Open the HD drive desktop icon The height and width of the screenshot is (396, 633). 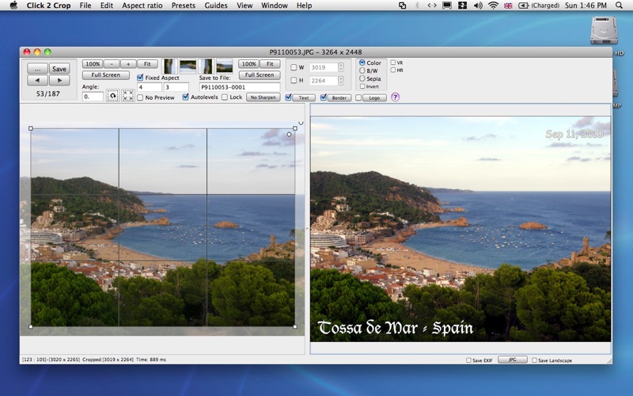tap(604, 30)
